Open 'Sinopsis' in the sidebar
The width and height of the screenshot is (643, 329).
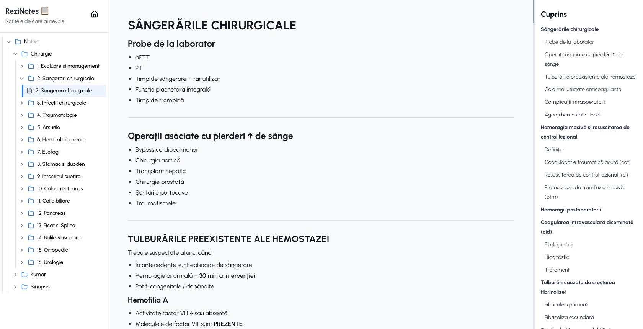coord(40,286)
